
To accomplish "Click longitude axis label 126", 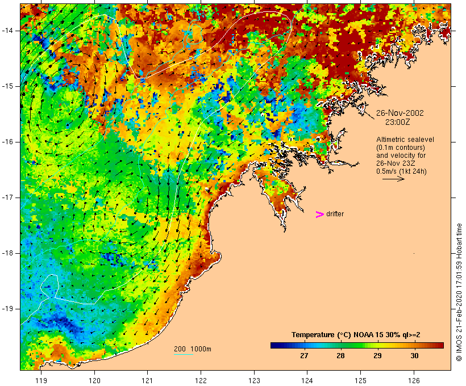I will pos(414,381).
